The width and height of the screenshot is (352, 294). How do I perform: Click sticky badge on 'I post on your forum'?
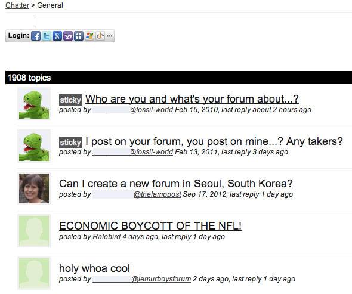tap(70, 142)
